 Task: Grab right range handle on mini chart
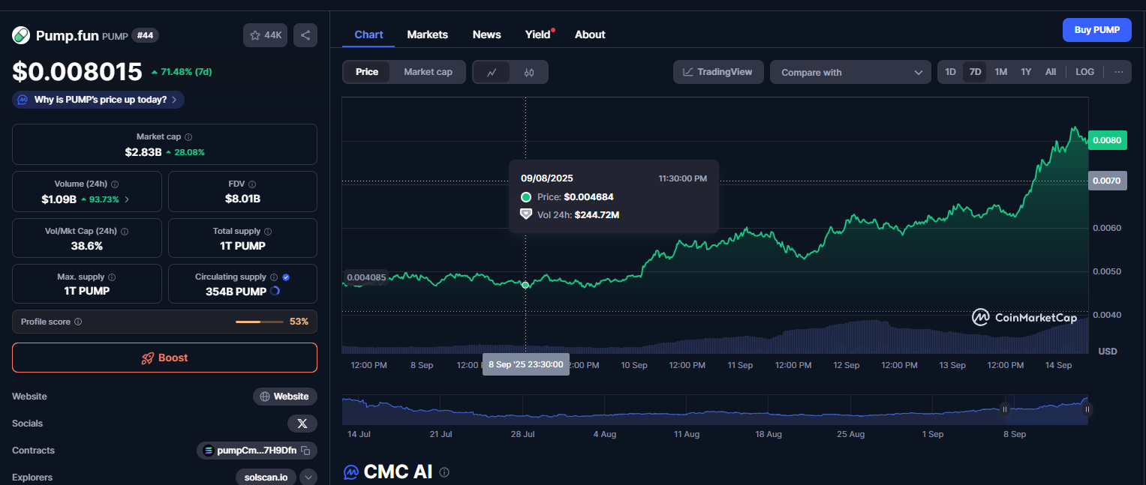tap(1087, 409)
